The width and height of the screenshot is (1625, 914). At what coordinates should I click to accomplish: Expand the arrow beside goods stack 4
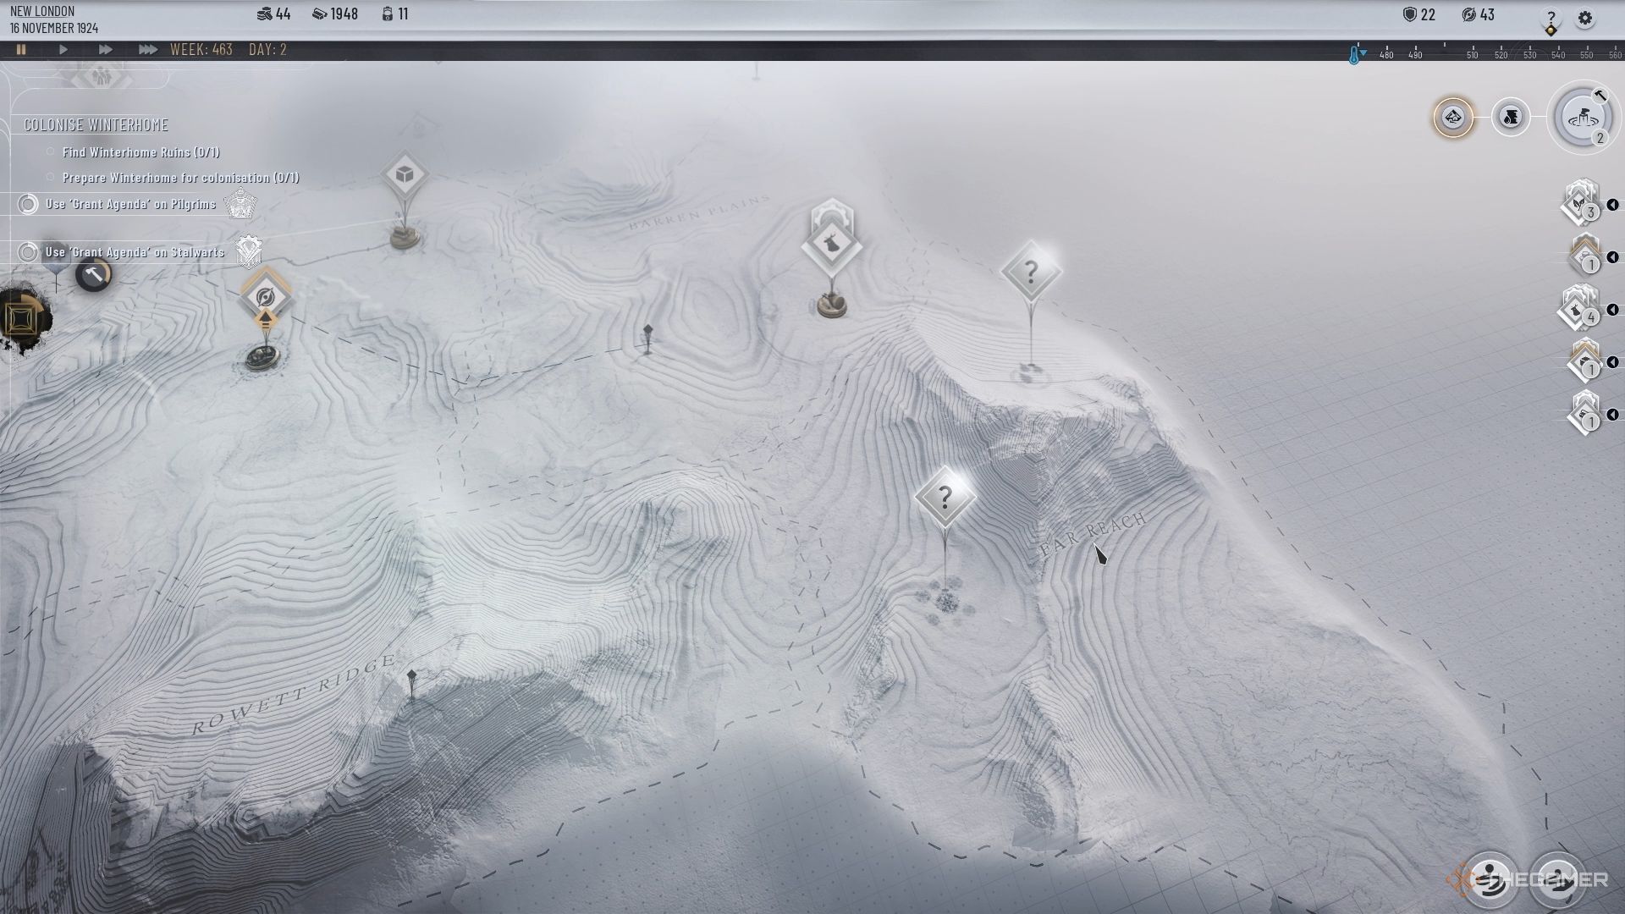[x=1612, y=310]
